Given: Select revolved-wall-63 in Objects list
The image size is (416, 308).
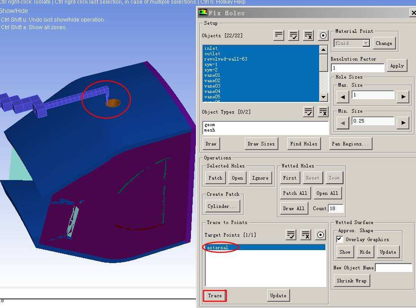Looking at the screenshot, I should 261,59.
